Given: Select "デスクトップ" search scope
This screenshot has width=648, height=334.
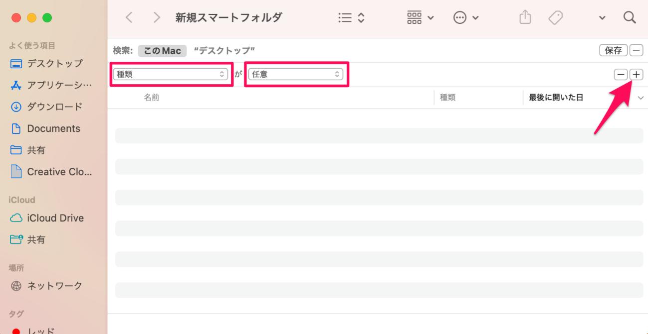Looking at the screenshot, I should [x=224, y=50].
